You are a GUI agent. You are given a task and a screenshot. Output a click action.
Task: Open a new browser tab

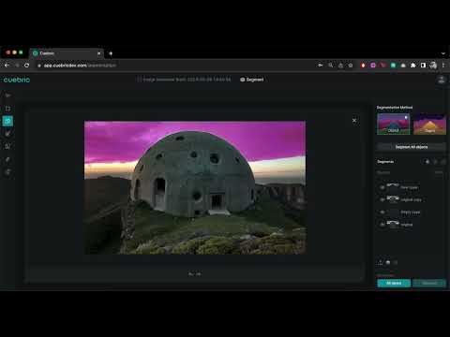click(111, 53)
